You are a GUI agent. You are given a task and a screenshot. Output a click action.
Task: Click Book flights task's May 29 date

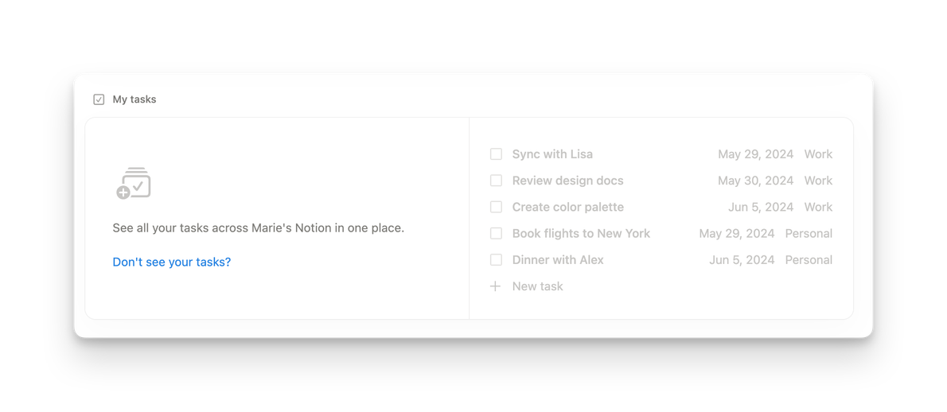[x=736, y=233]
